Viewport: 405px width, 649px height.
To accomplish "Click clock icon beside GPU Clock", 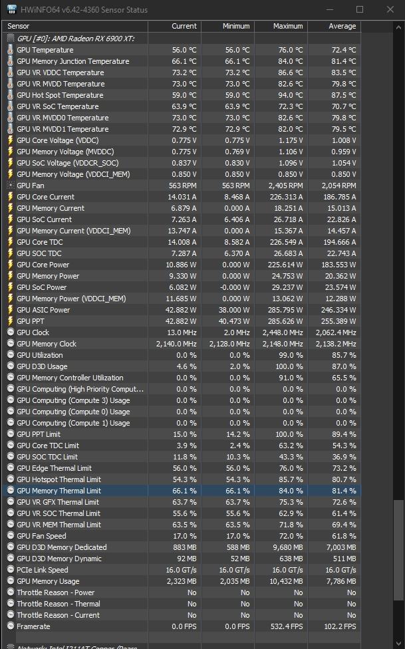I will click(x=11, y=332).
